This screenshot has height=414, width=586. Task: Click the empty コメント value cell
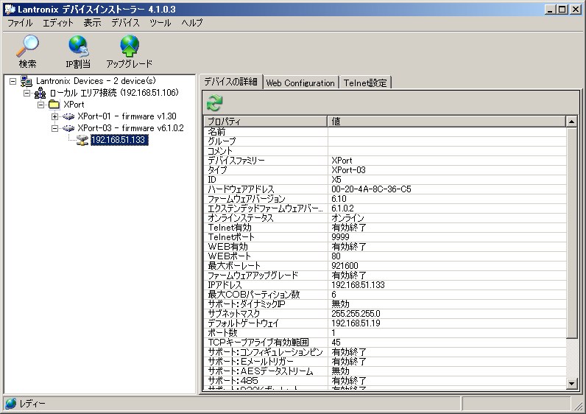[447, 151]
